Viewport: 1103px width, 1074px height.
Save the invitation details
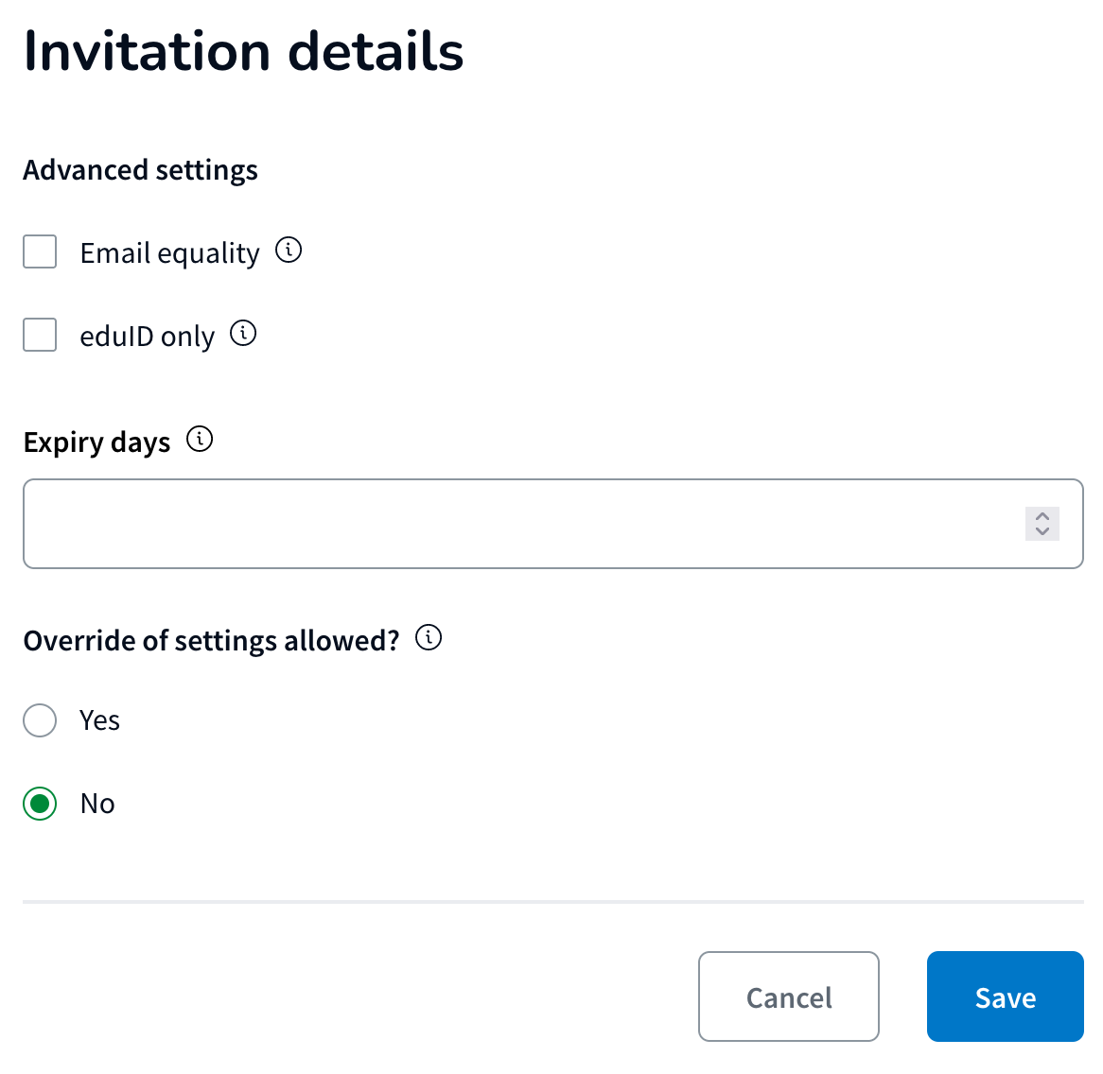click(1006, 996)
